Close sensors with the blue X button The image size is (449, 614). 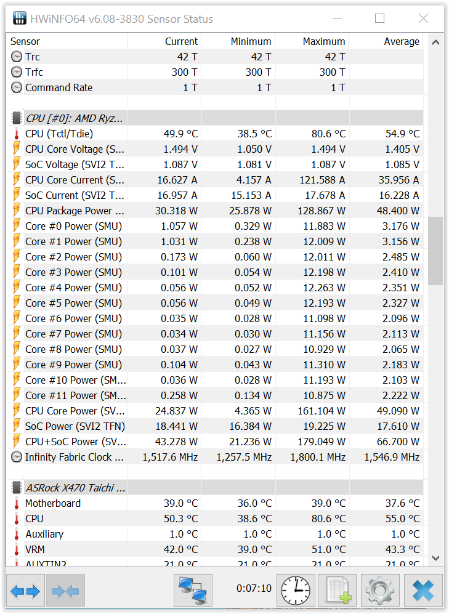point(423,590)
